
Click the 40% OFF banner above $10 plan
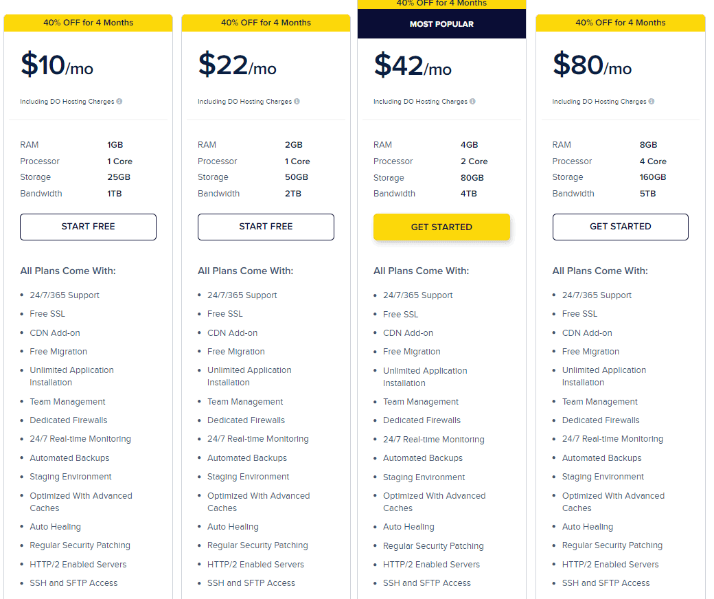tap(88, 23)
